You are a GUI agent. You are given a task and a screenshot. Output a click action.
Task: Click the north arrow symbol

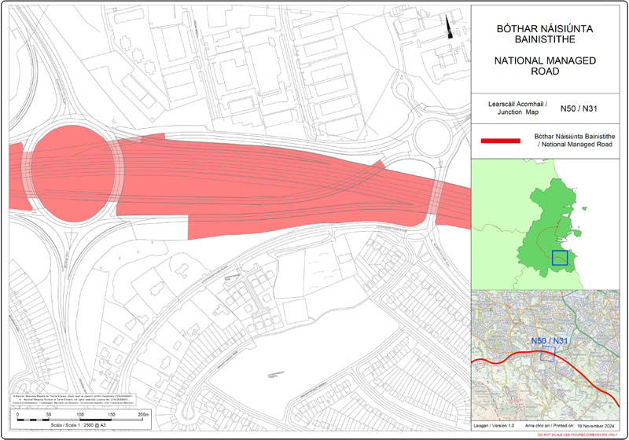pos(449,27)
